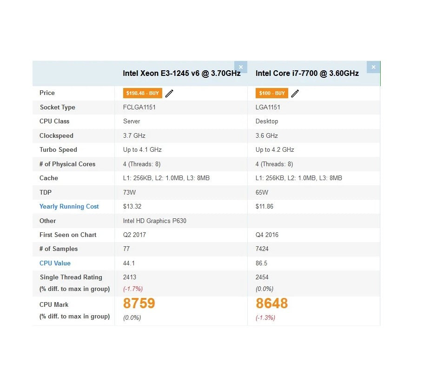Click the Single Thread Rating label

point(71,277)
